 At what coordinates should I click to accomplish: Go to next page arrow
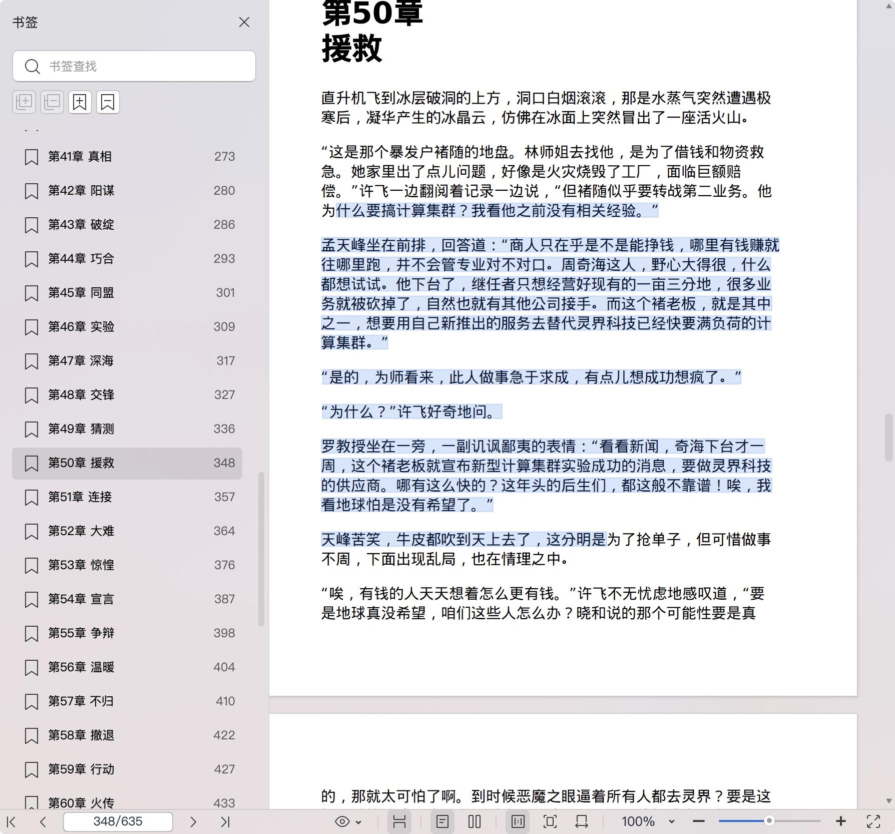[x=193, y=821]
